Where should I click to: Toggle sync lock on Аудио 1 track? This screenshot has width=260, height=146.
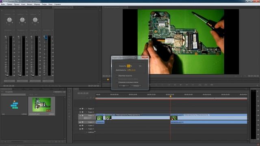pos(82,122)
